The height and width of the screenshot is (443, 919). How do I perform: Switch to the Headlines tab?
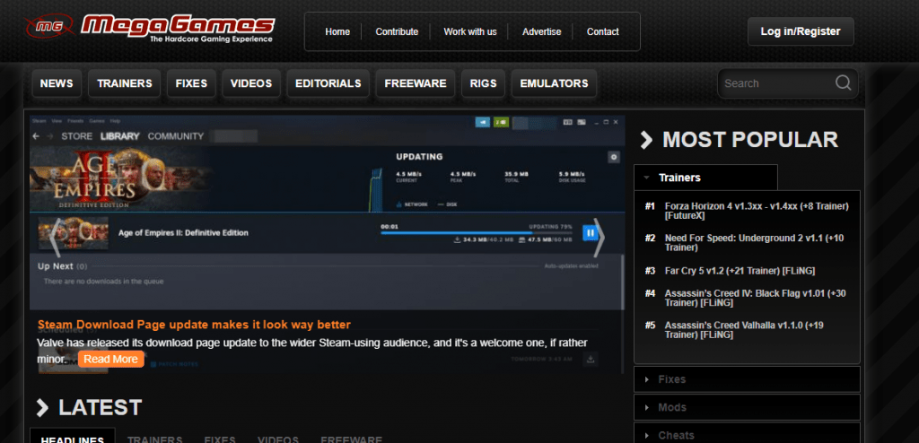coord(72,439)
